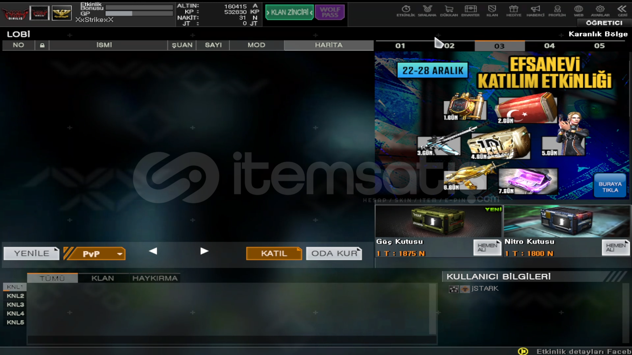Open the WOLF PASS button
Screen dimensions: 632x355
coord(330,13)
